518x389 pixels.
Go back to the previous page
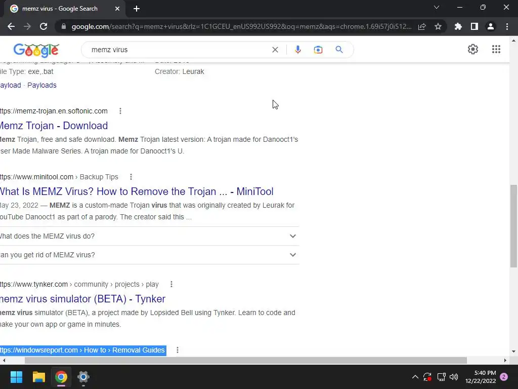click(11, 26)
